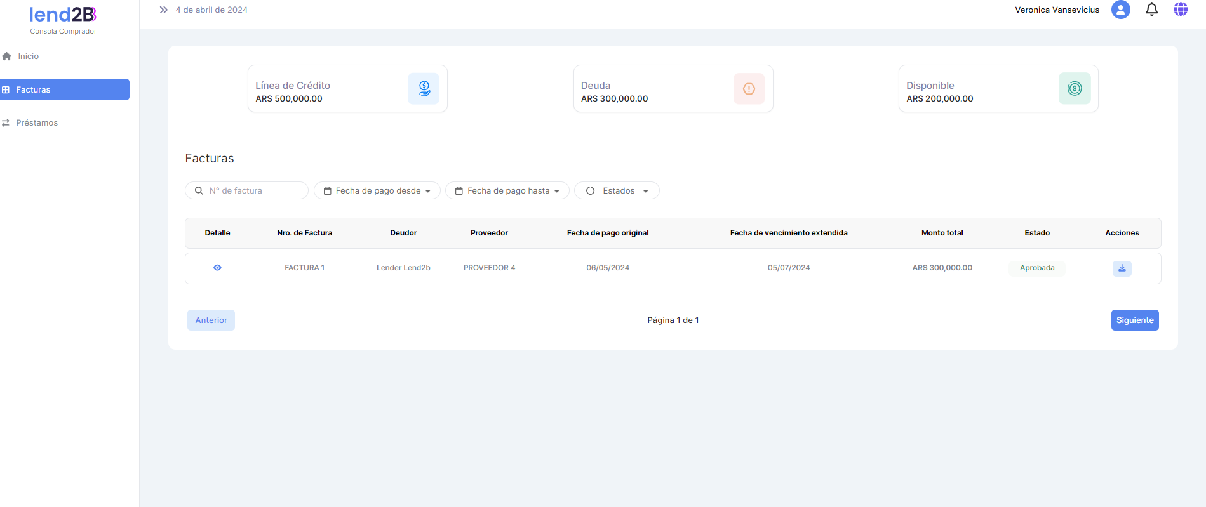Open the Fecha de pago hasta picker
Image resolution: width=1206 pixels, height=507 pixels.
(x=507, y=191)
